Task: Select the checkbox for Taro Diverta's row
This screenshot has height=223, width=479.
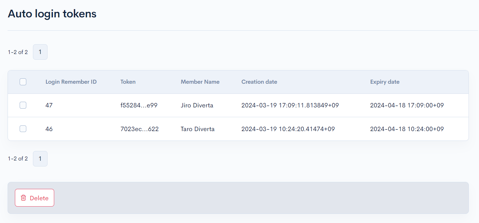Action: pos(23,129)
